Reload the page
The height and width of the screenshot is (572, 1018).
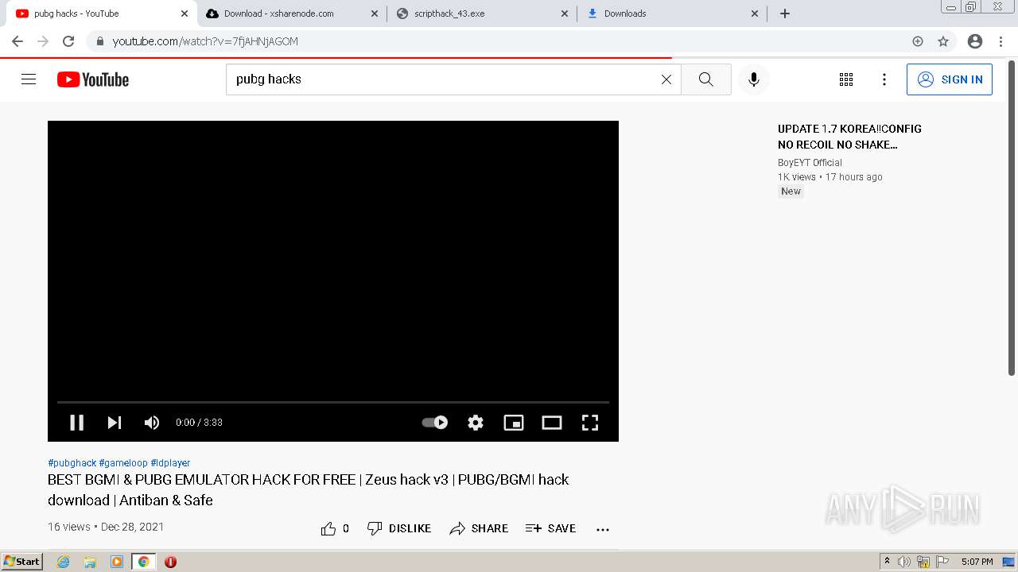point(68,41)
